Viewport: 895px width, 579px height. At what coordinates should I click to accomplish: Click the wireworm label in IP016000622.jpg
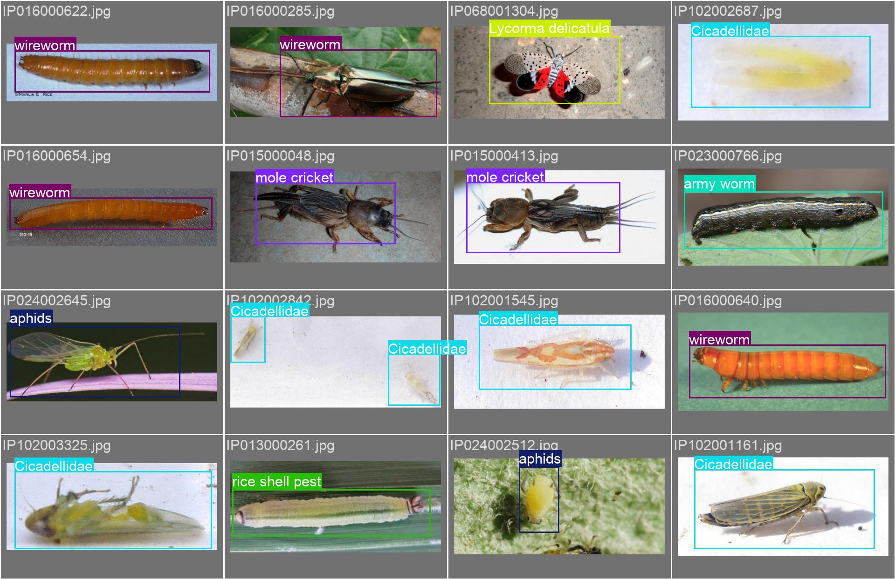click(x=45, y=45)
